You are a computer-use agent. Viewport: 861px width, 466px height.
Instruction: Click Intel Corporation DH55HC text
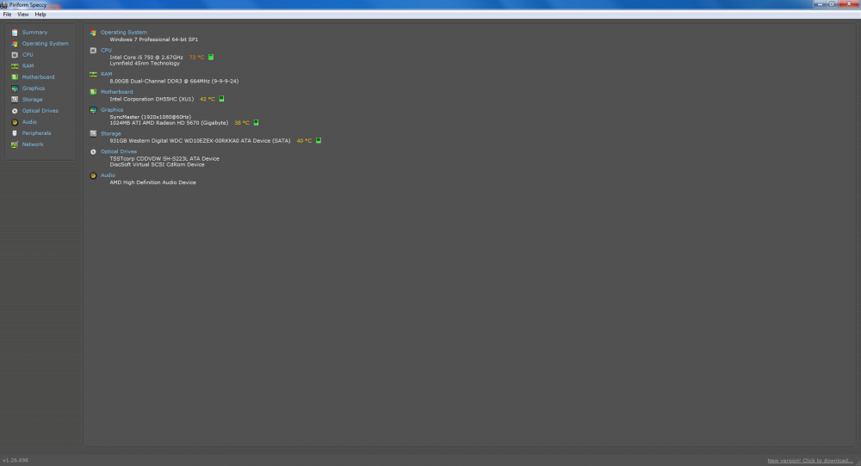coord(152,99)
